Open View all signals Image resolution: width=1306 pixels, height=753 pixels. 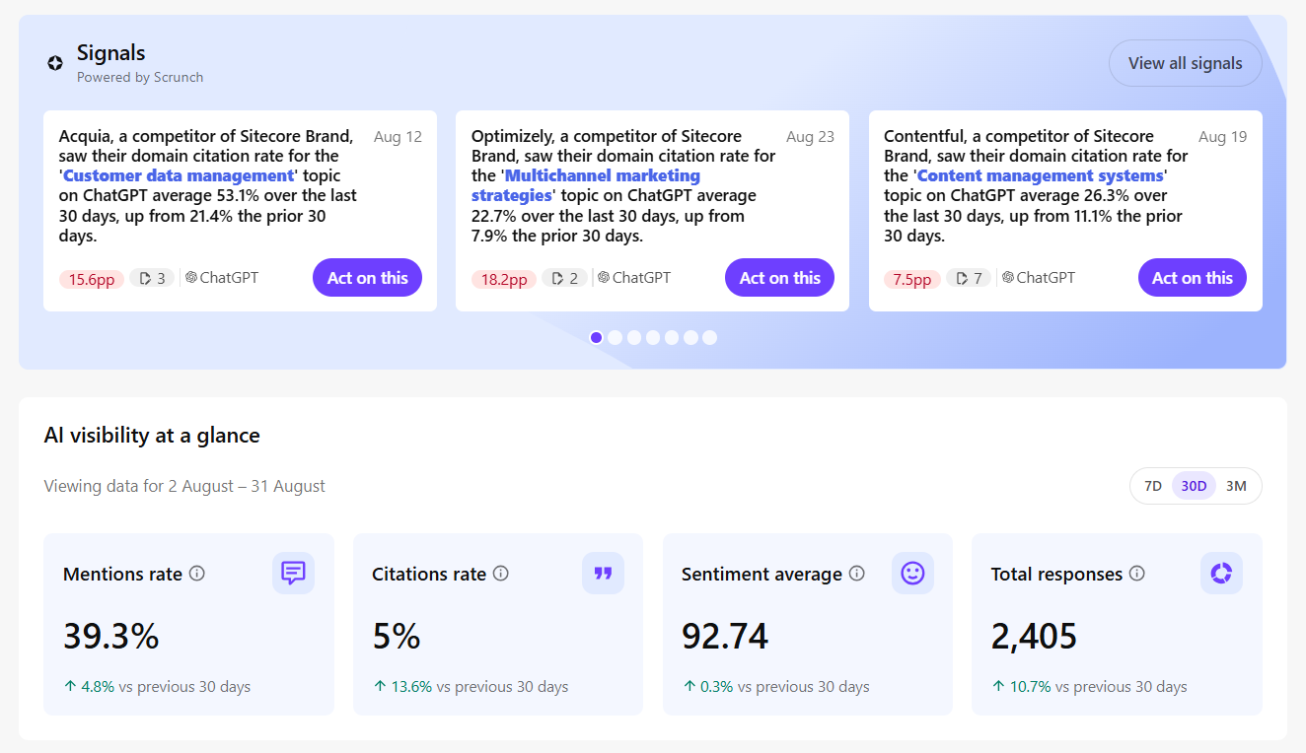coord(1185,63)
